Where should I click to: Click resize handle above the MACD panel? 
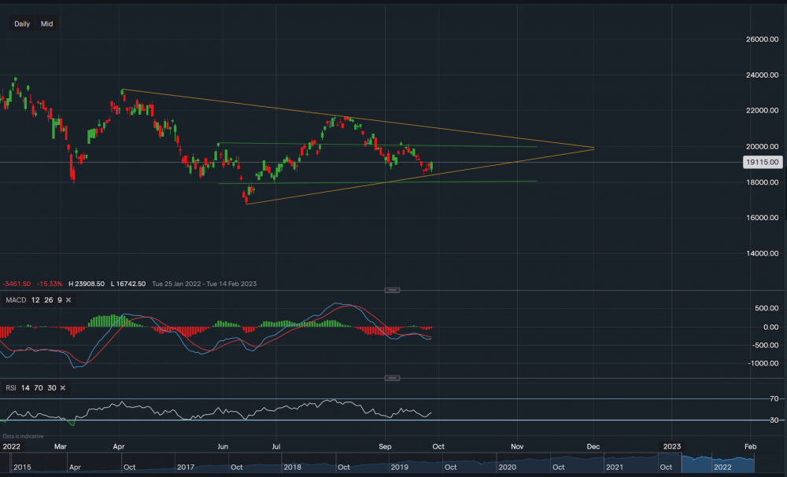pos(391,290)
